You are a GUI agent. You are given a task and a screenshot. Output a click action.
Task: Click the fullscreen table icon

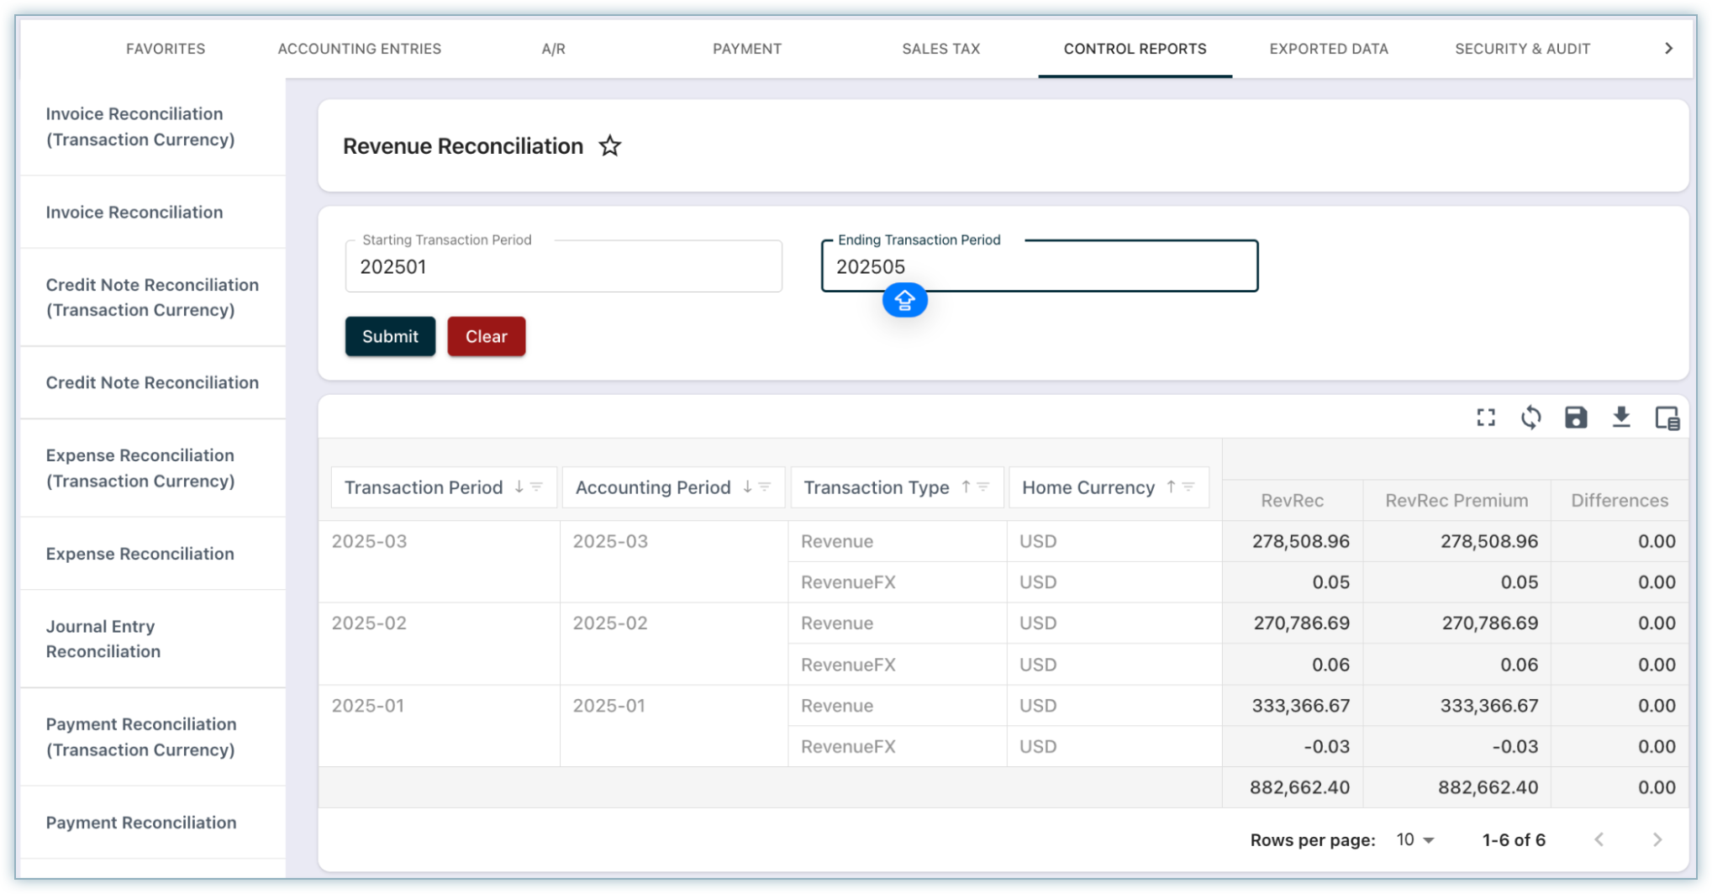pyautogui.click(x=1485, y=418)
